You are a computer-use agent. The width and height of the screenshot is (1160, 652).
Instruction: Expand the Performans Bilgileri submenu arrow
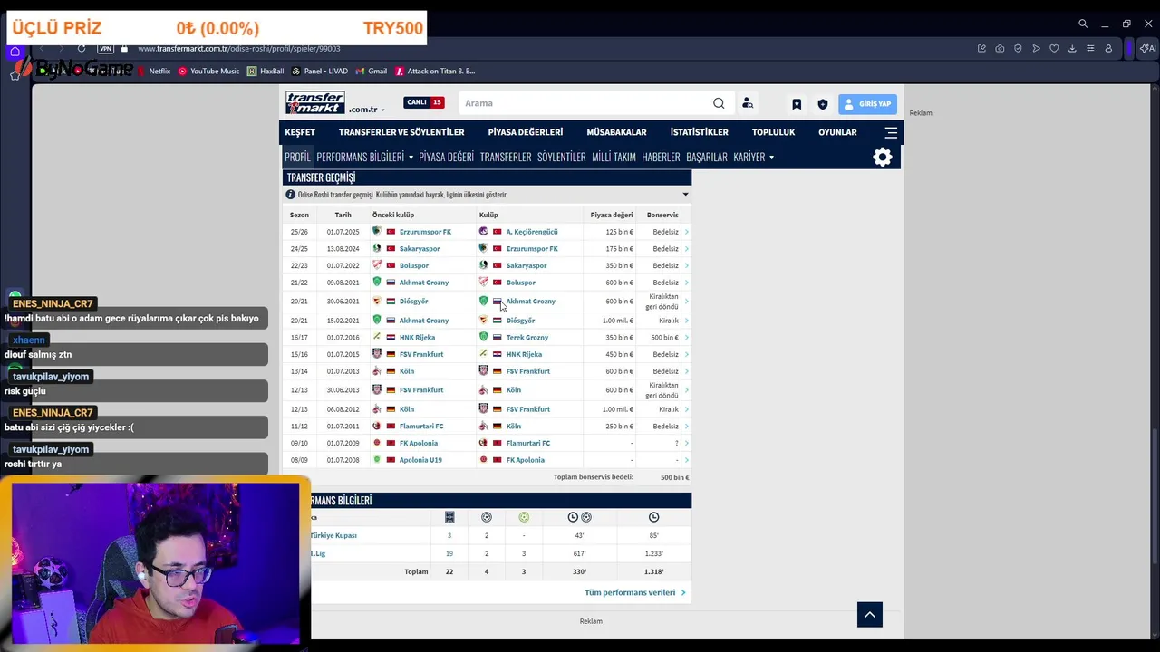411,158
